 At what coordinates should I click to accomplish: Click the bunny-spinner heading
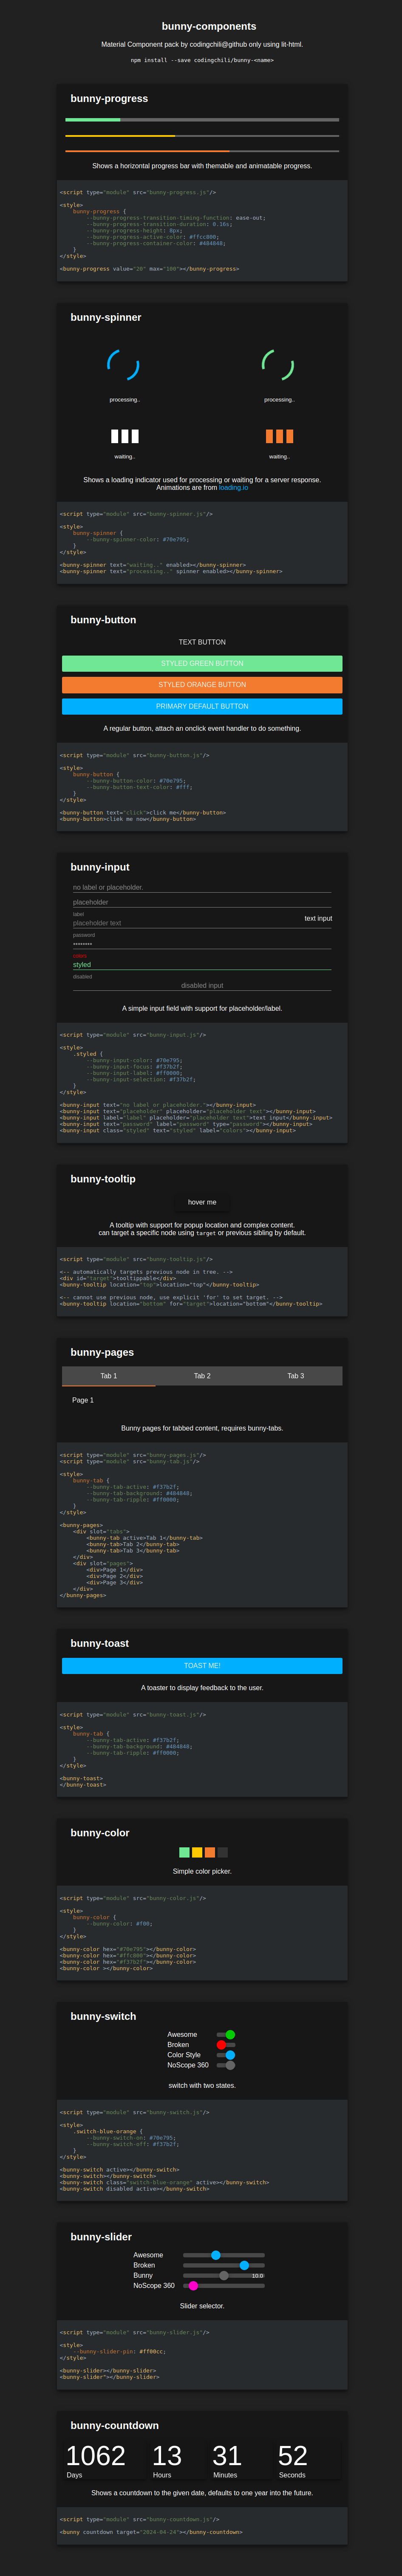[x=106, y=317]
